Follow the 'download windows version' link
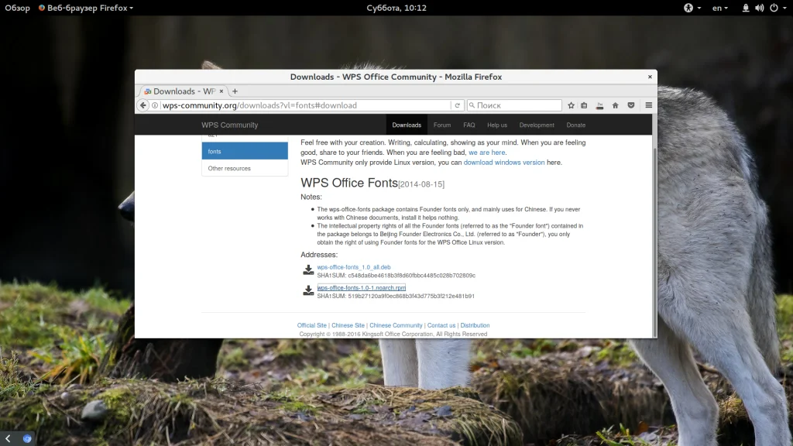The width and height of the screenshot is (793, 446). coord(503,163)
